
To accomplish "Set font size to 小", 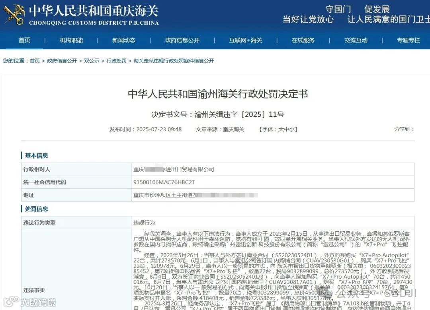I will tap(291, 129).
